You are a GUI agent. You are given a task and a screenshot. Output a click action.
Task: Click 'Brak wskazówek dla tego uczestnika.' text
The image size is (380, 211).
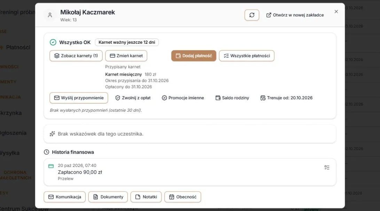tap(100, 134)
